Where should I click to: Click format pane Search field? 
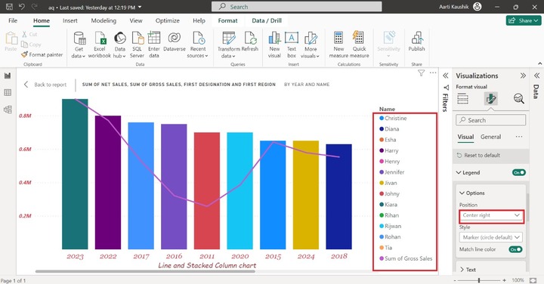coord(491,120)
